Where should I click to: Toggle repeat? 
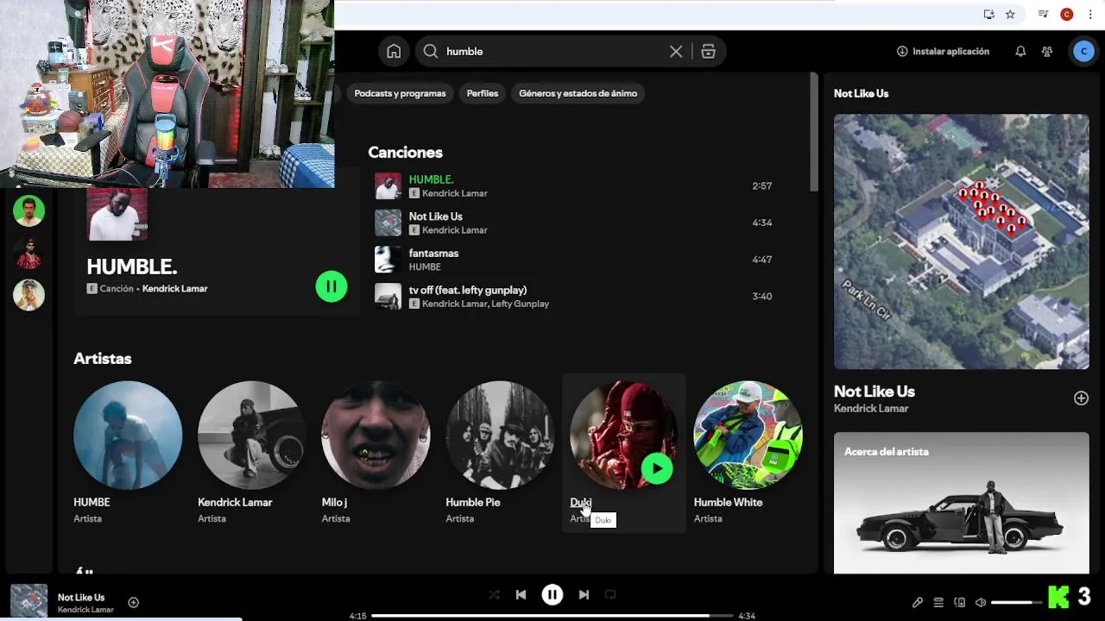pos(610,594)
